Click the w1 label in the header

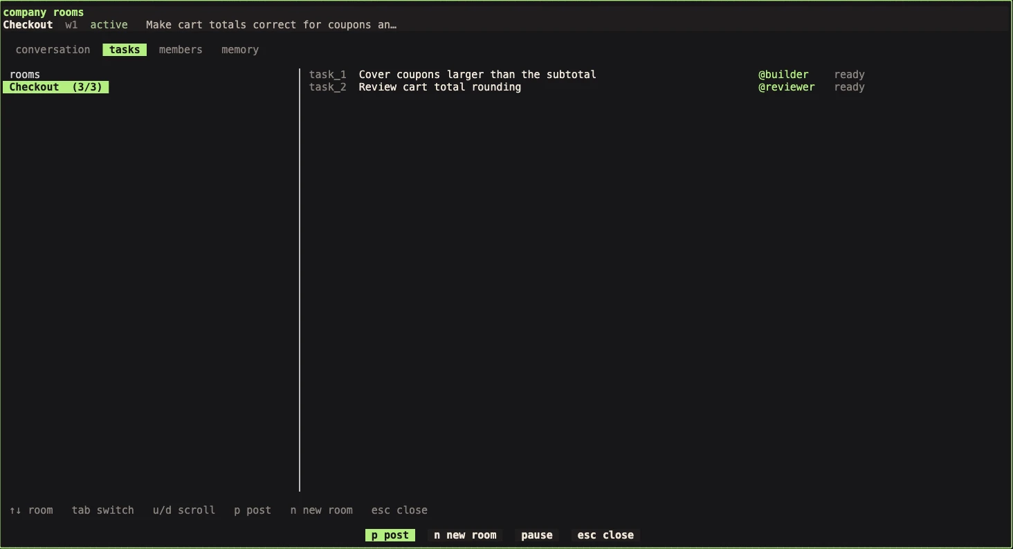pyautogui.click(x=72, y=25)
